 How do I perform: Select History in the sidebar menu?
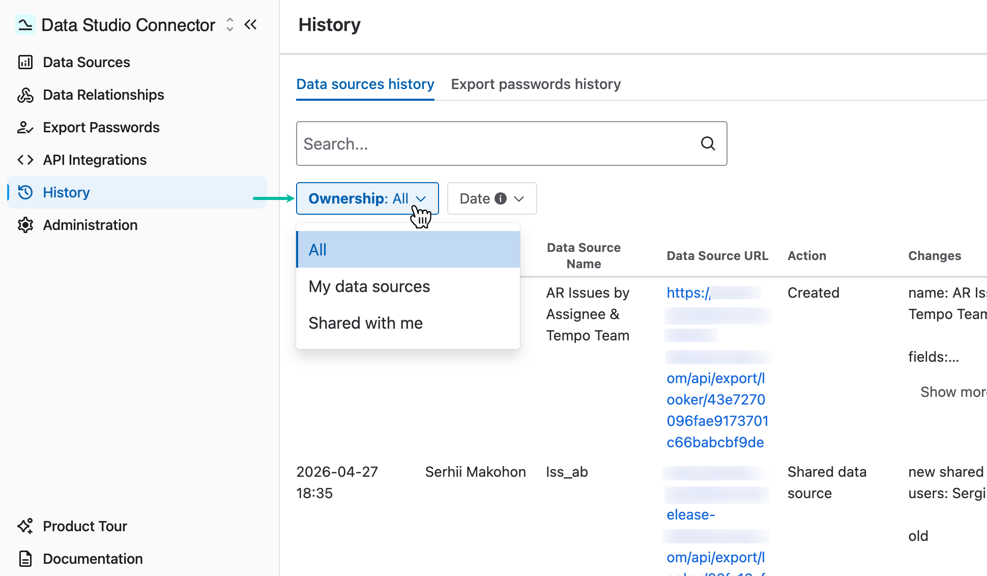(136, 192)
